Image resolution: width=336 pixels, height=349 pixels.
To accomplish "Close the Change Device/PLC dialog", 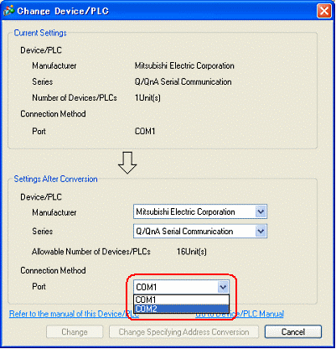I will (324, 11).
